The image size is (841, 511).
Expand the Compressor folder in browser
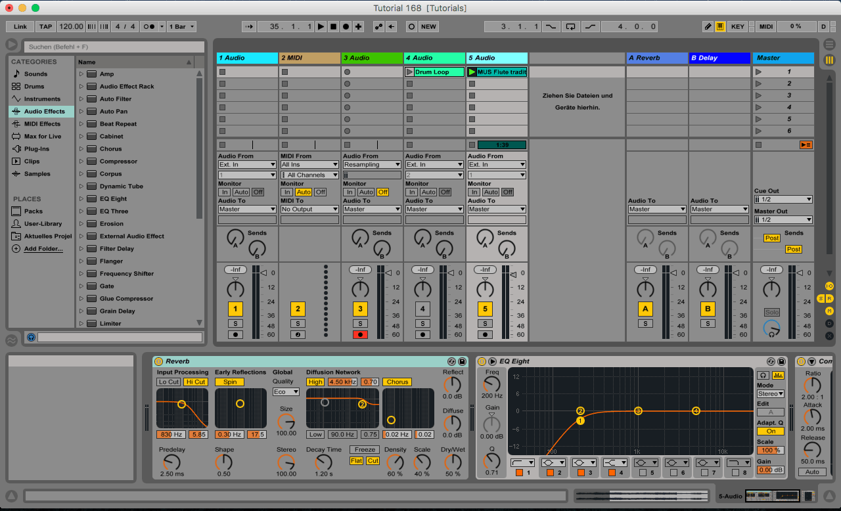click(x=81, y=162)
